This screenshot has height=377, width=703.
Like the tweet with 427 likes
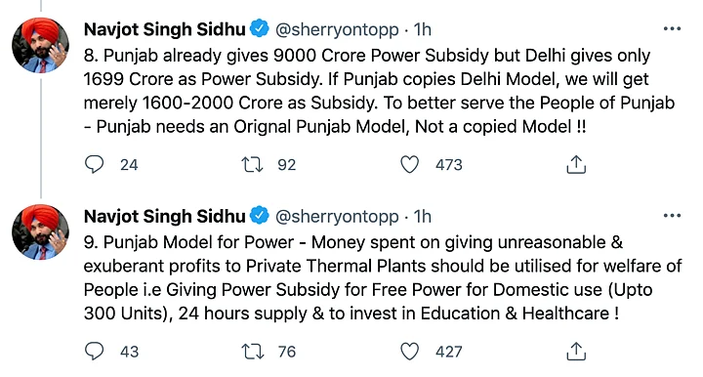(x=409, y=352)
